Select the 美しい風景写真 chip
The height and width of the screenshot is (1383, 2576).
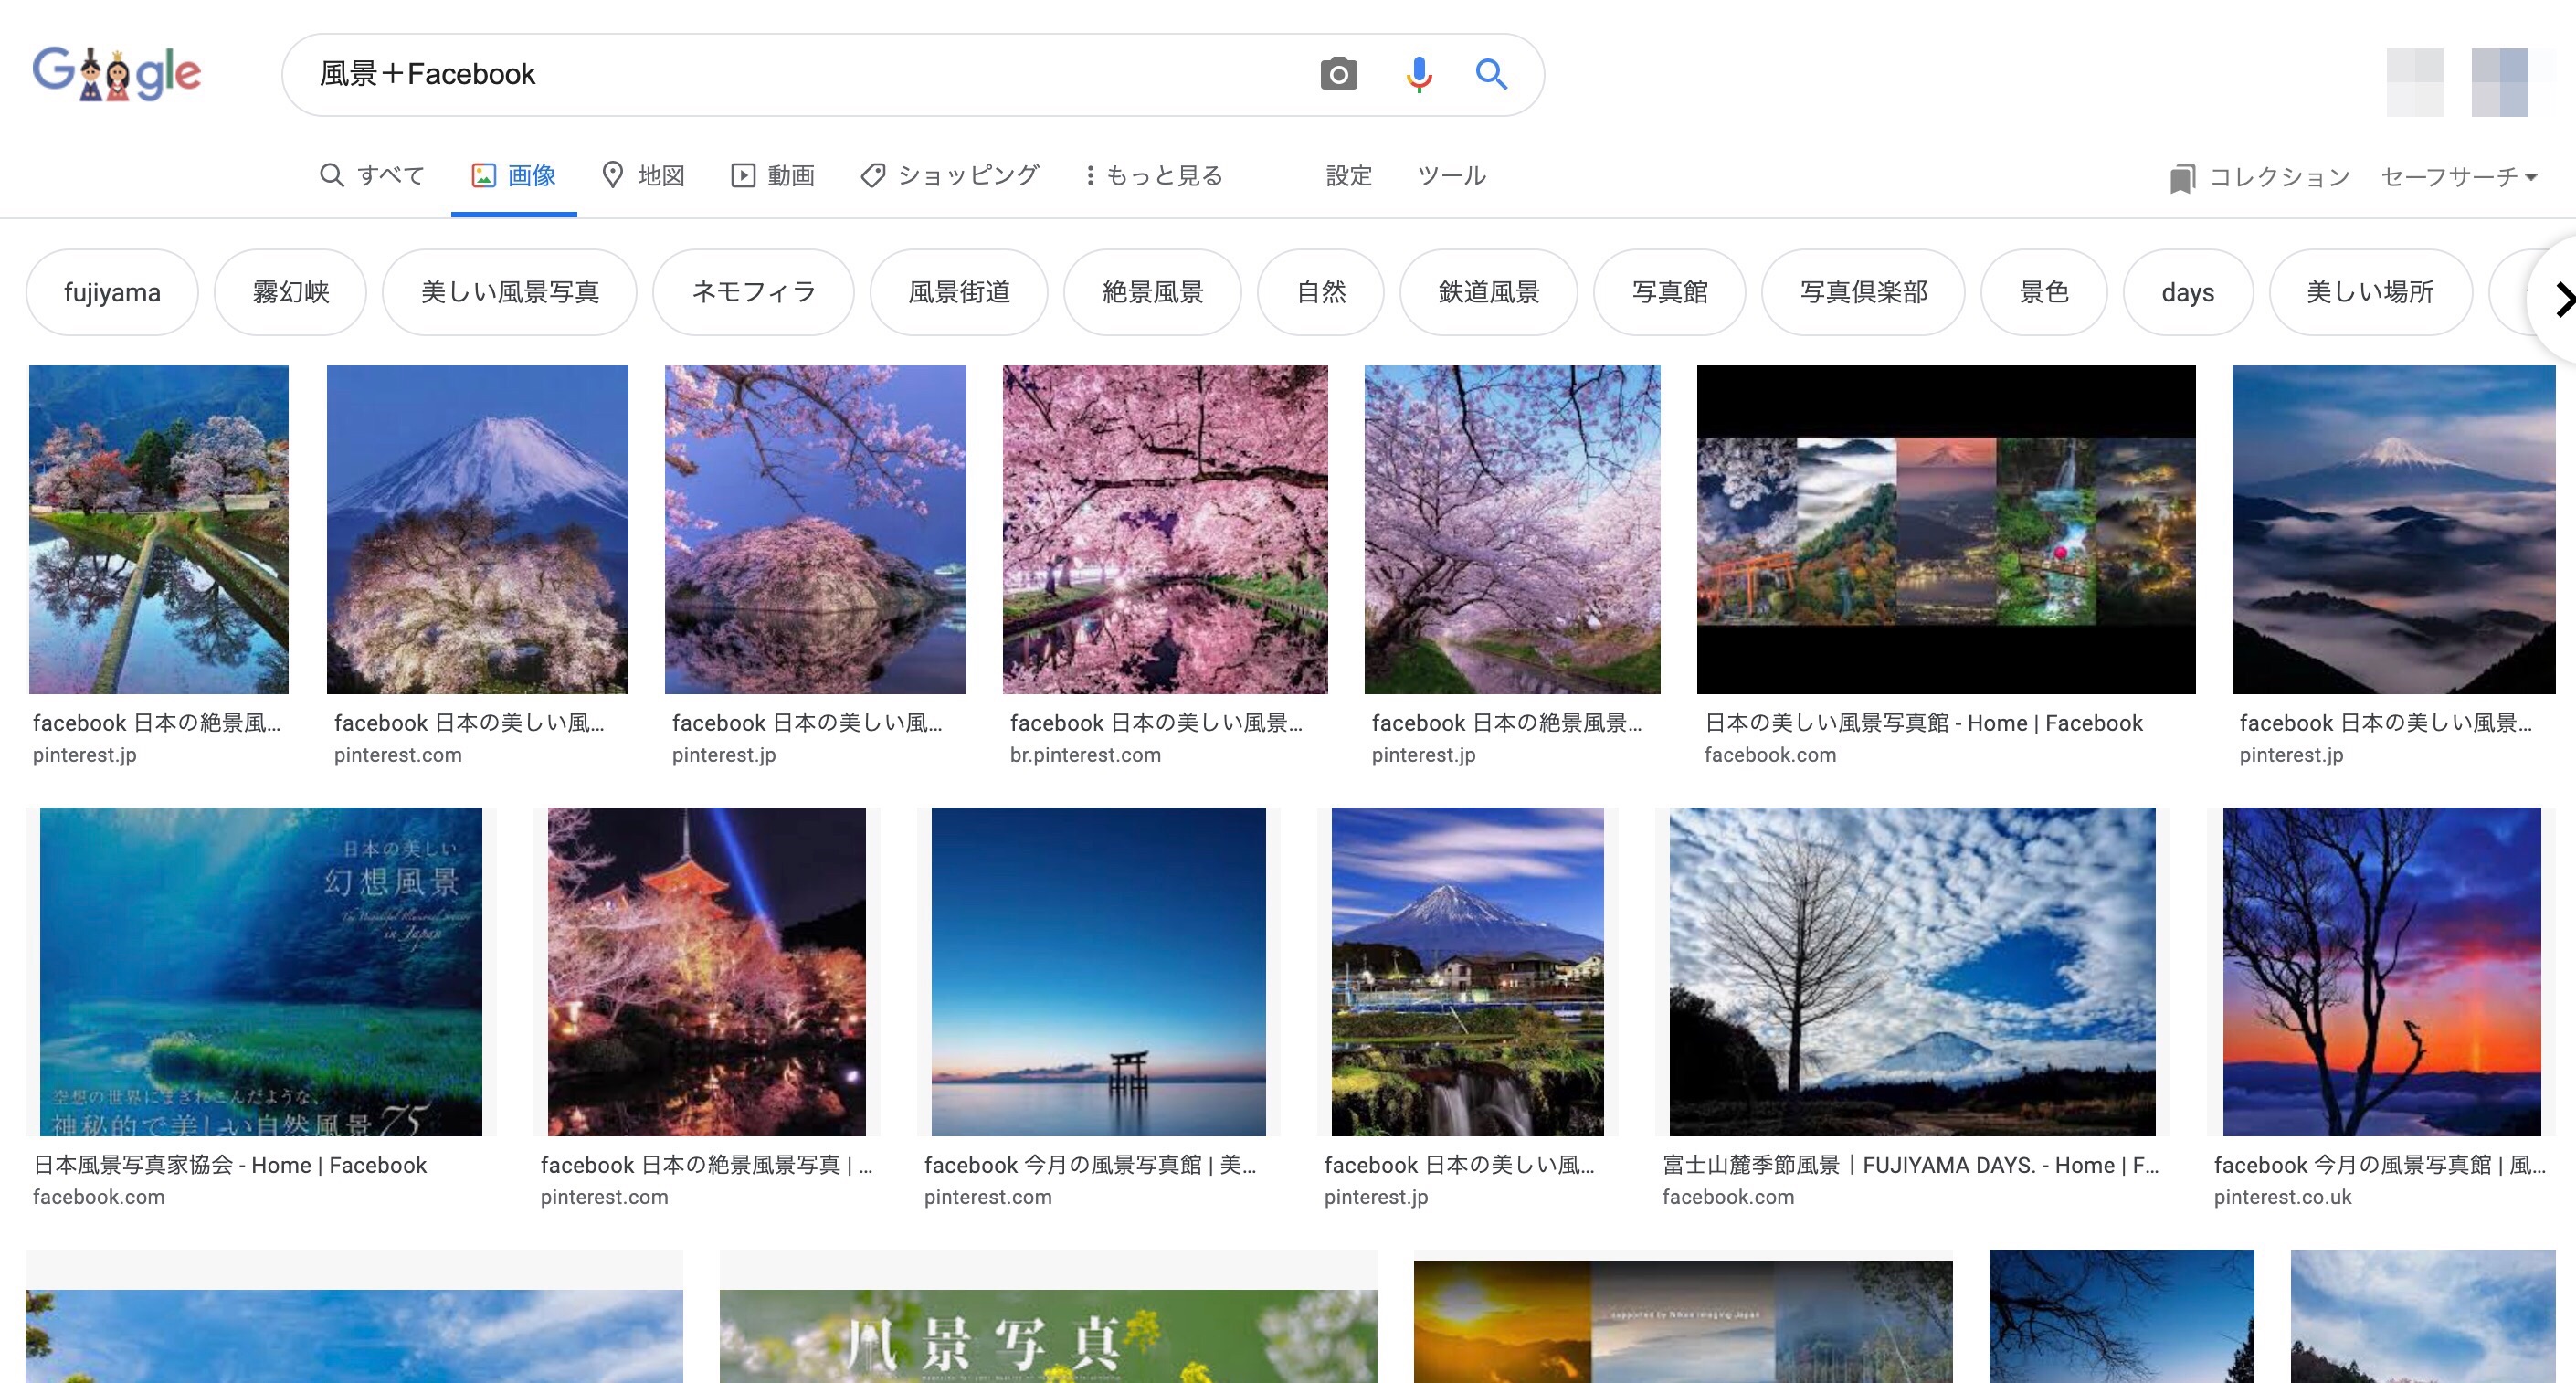coord(510,292)
